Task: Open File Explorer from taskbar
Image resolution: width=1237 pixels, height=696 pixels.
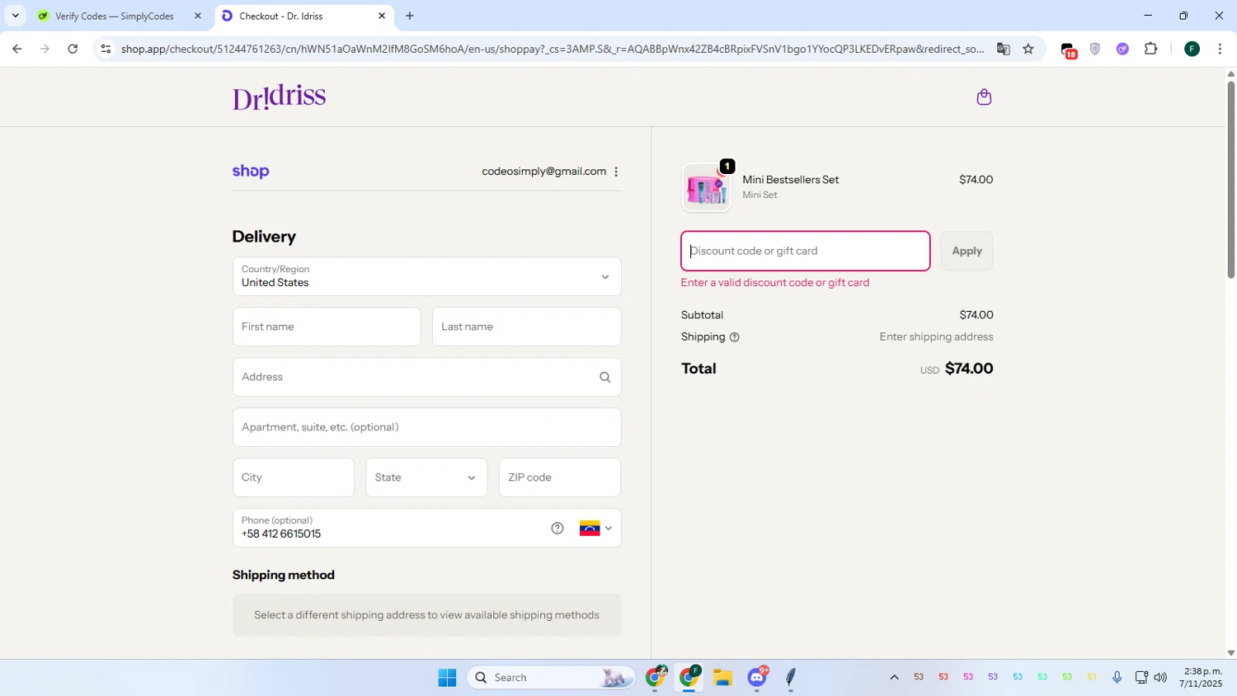Action: (722, 678)
